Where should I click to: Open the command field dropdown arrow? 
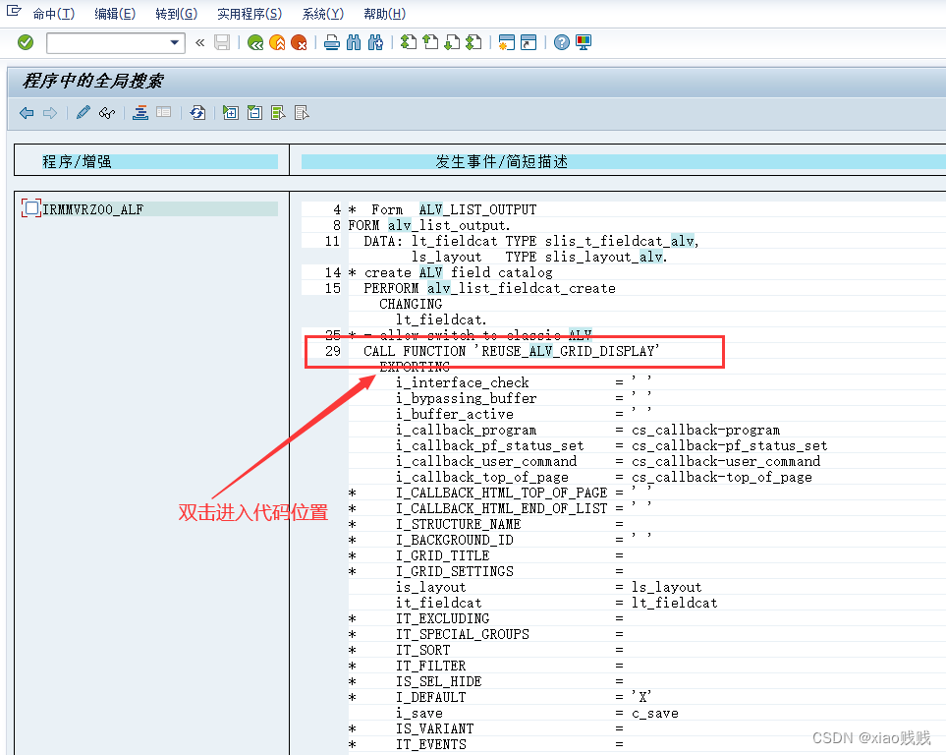click(175, 42)
